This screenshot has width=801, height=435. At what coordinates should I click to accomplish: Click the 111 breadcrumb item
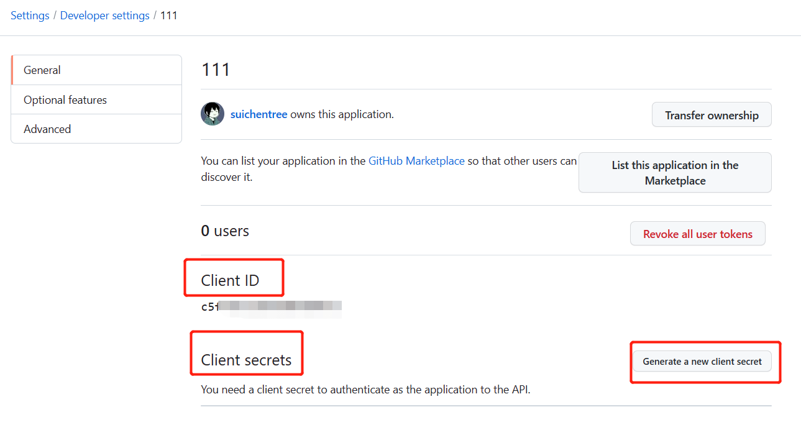[169, 16]
